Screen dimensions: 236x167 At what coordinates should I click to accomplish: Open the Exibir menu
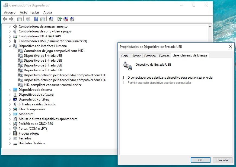click(x=35, y=12)
